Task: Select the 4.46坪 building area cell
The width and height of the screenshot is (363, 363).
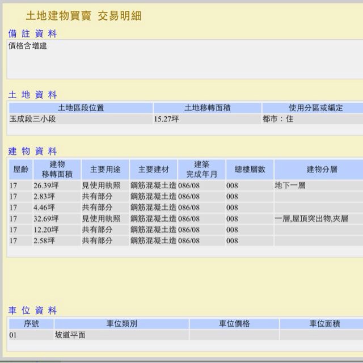Action: [x=57, y=208]
